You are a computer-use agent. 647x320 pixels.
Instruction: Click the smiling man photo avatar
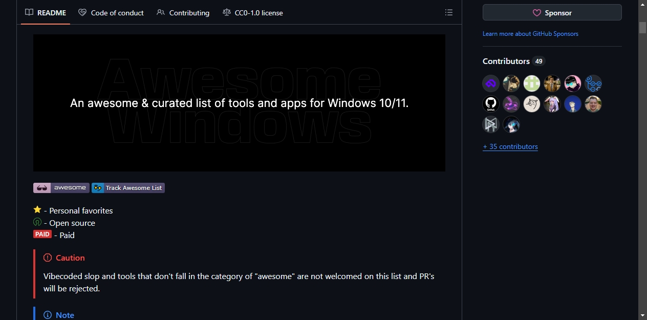[x=593, y=104]
